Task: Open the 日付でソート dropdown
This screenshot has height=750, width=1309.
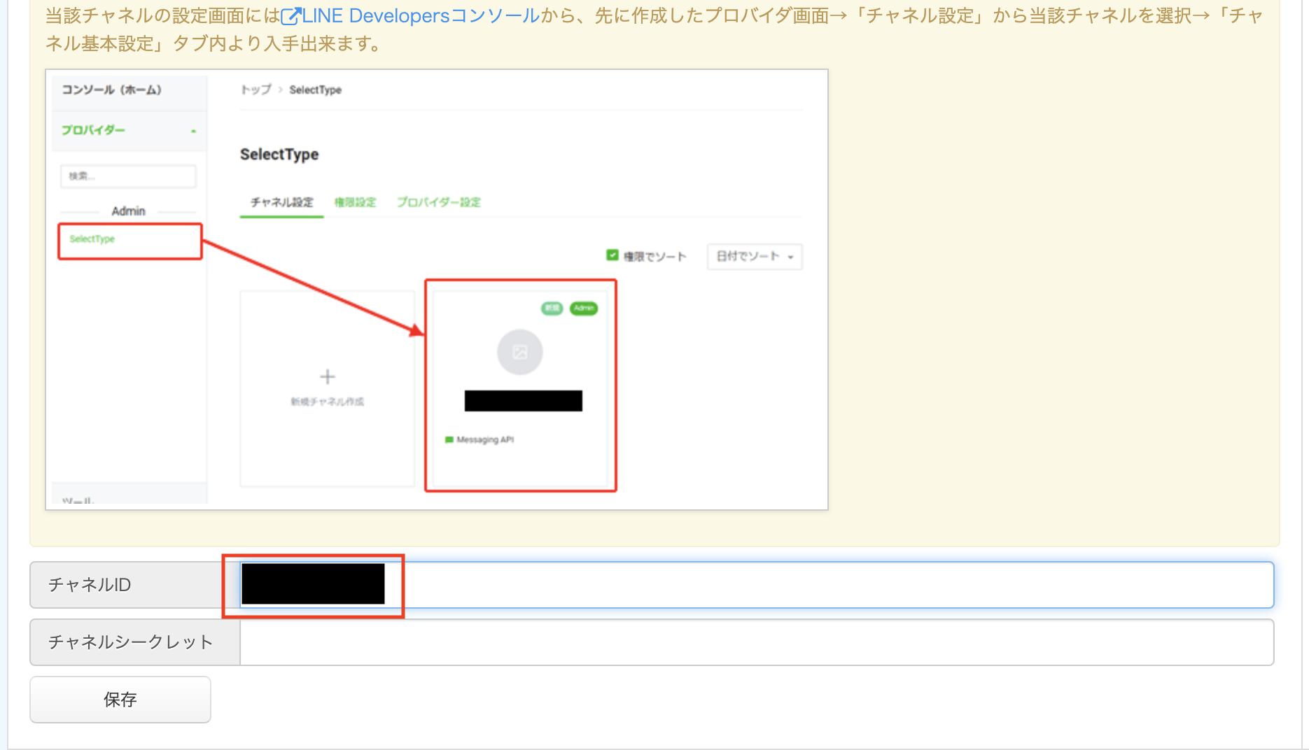Action: tap(755, 257)
